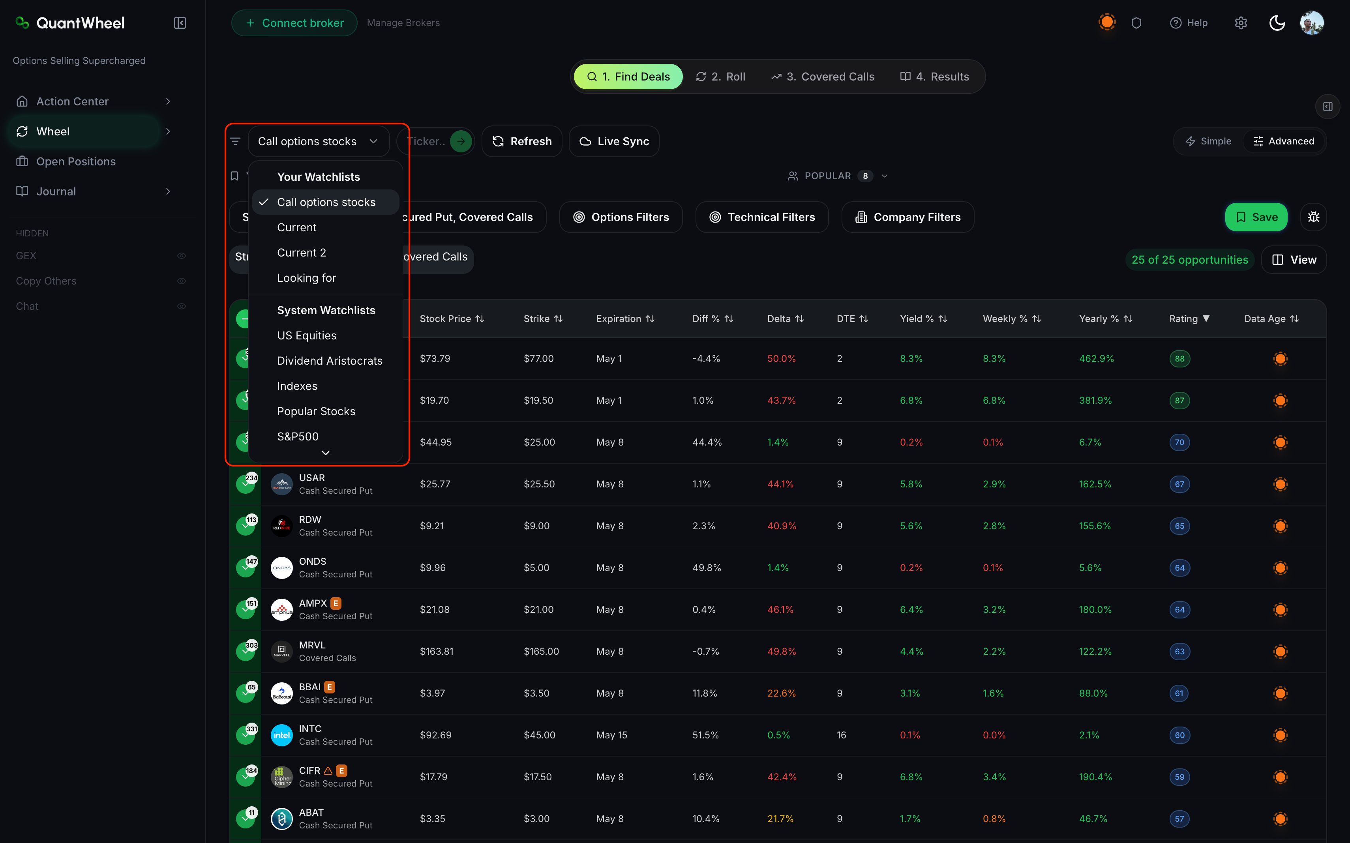The width and height of the screenshot is (1350, 843).
Task: Click the right panel toggle icon
Action: point(1327,107)
